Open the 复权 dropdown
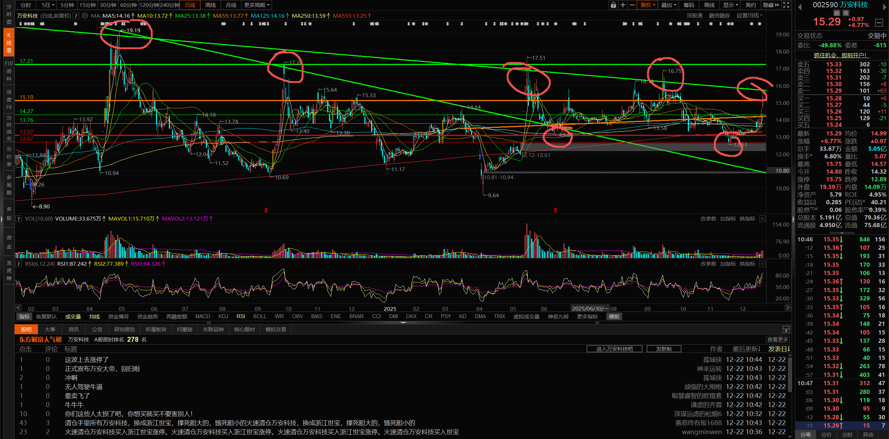The width and height of the screenshot is (889, 439). [648, 5]
